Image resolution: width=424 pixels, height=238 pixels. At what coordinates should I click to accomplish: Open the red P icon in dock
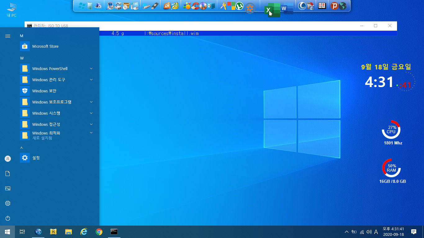(x=334, y=6)
